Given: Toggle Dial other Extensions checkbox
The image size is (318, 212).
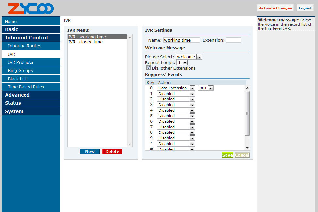Looking at the screenshot, I should coord(148,68).
